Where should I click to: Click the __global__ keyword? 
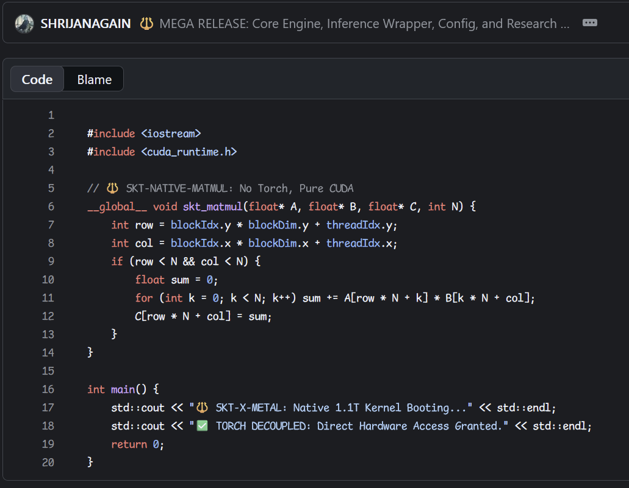[x=117, y=207]
